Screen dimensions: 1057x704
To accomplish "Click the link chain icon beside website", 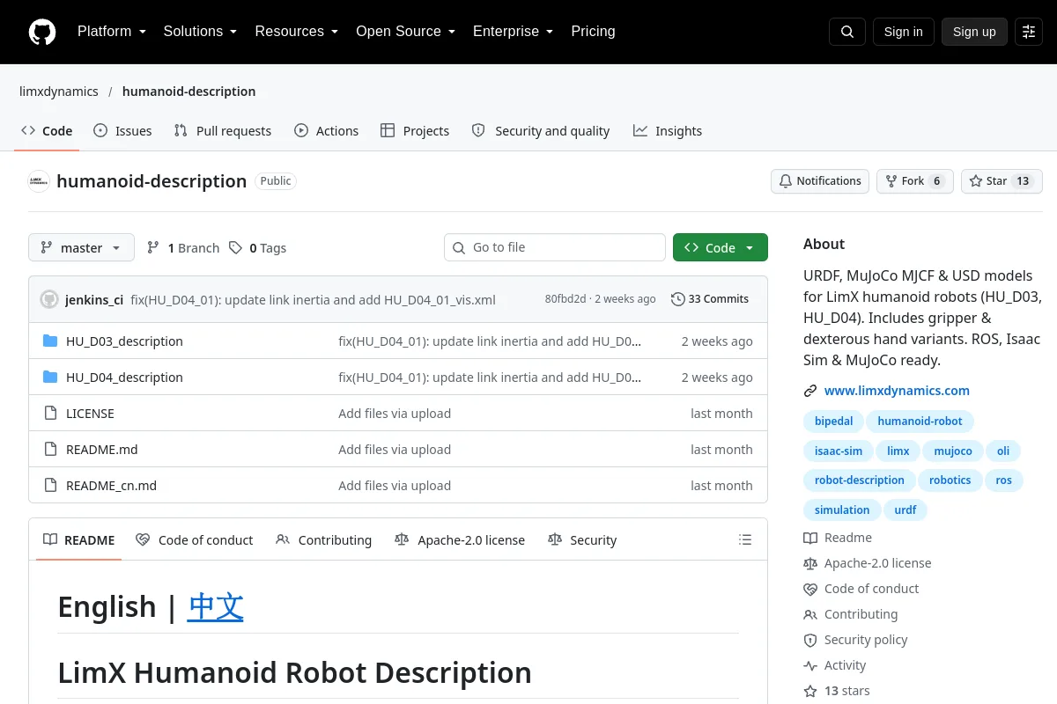I will click(810, 391).
